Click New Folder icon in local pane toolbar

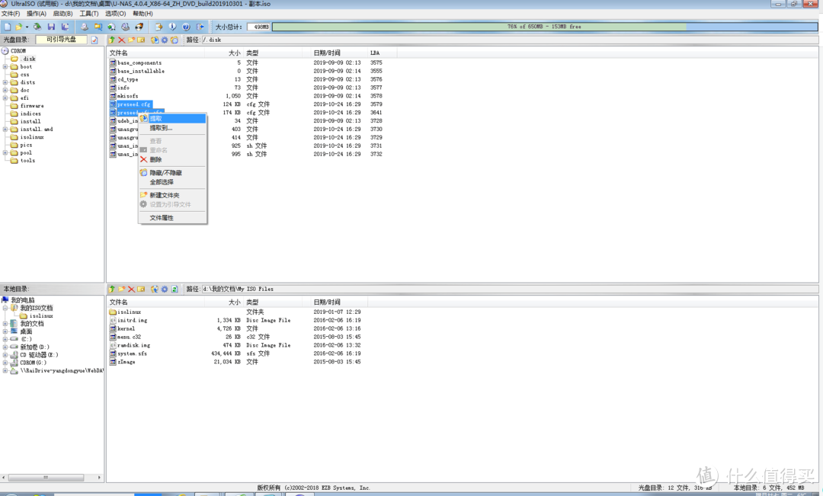(x=122, y=290)
